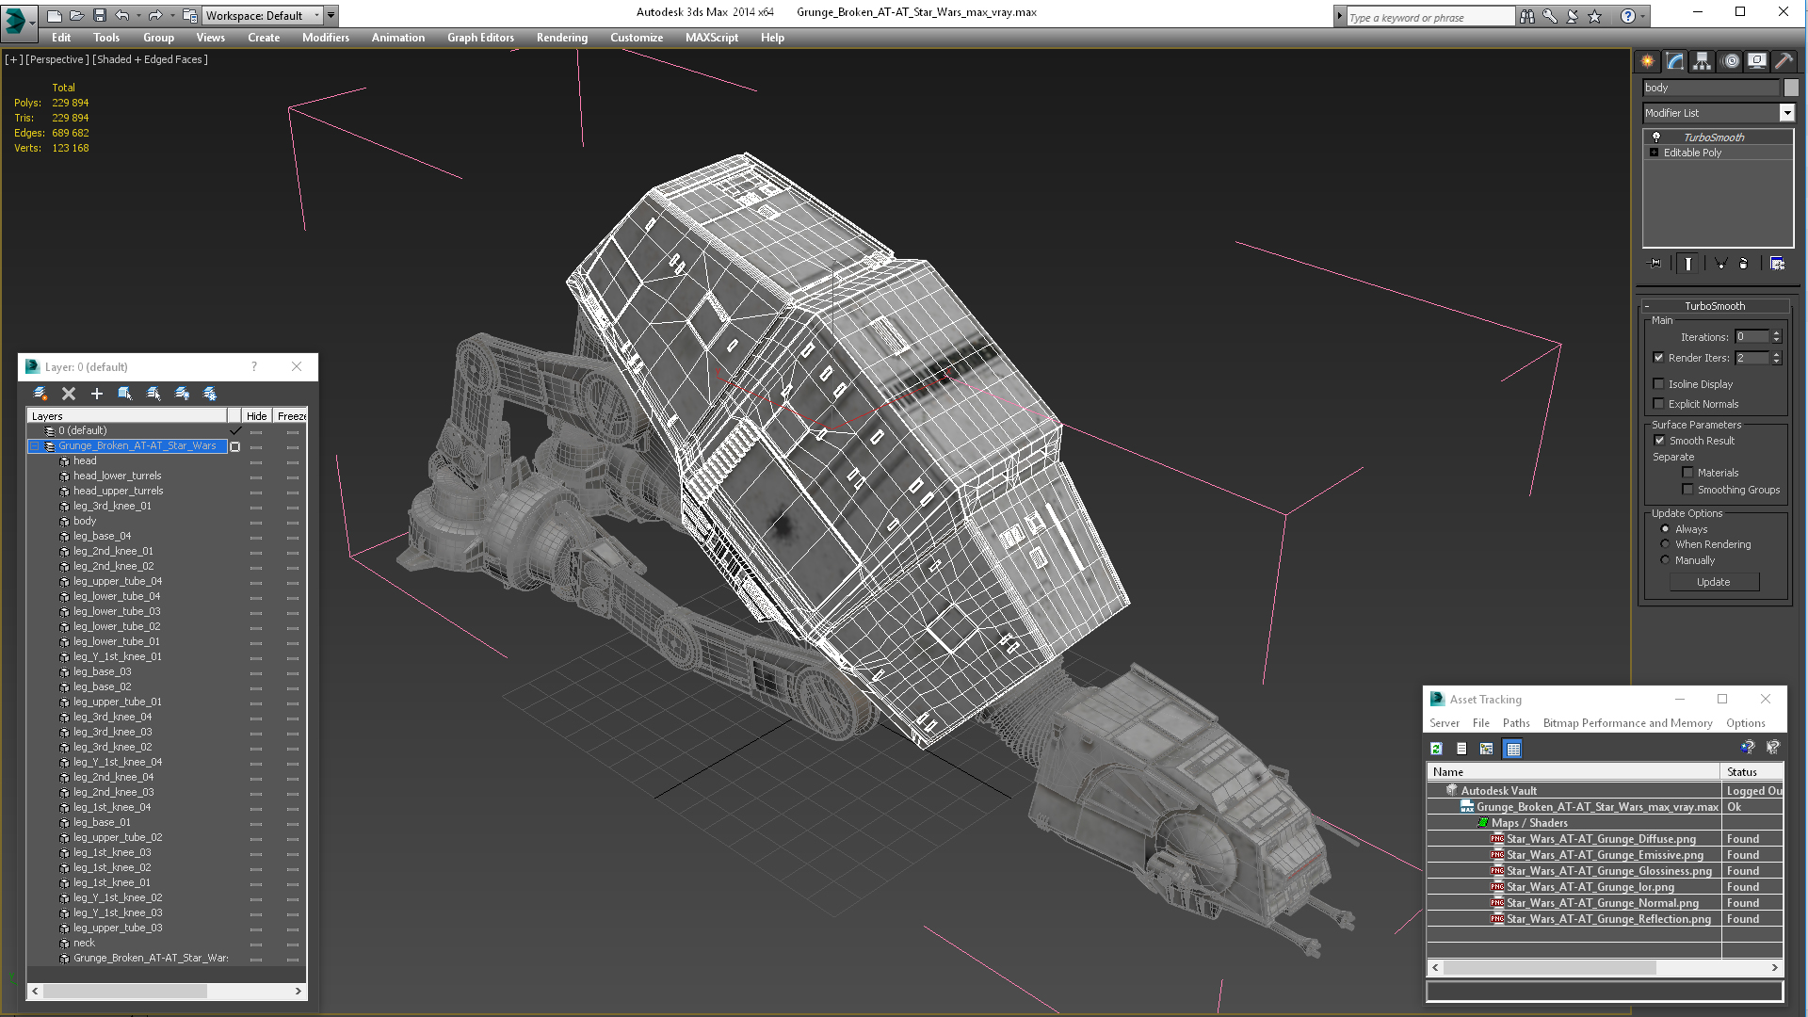Expand the InfoCenter search arrow
The width and height of the screenshot is (1808, 1017).
(1339, 16)
